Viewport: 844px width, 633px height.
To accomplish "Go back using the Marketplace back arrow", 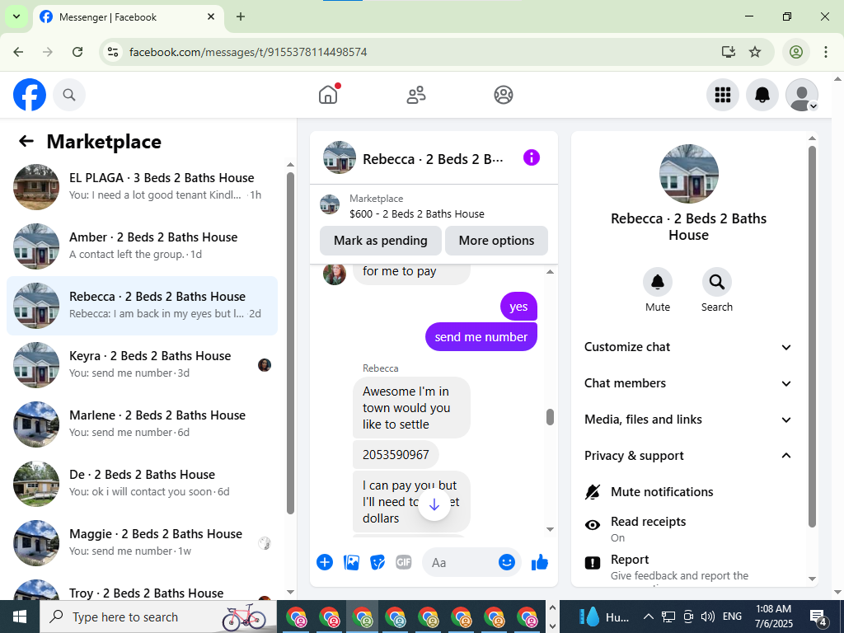I will coord(26,141).
